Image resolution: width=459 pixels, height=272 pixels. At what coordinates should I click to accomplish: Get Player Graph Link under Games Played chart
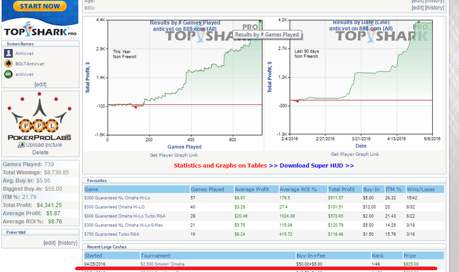pyautogui.click(x=174, y=155)
